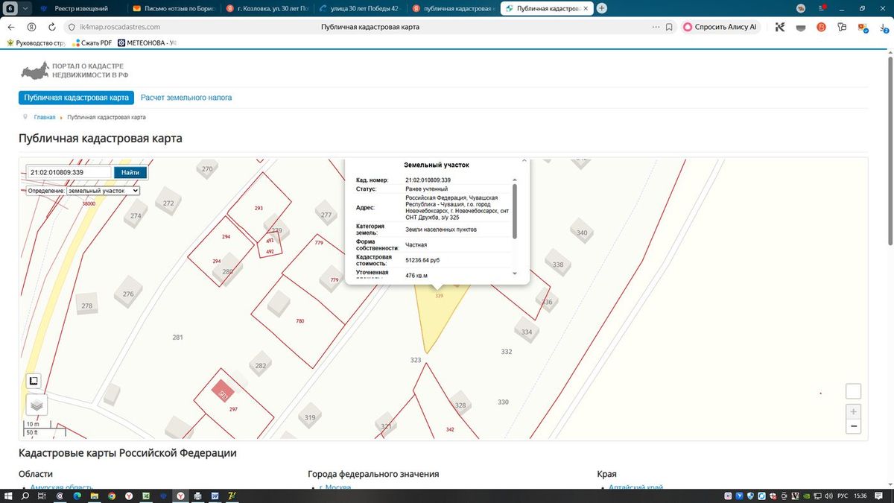Click the Форма собственности value Частная
This screenshot has height=503, width=894.
[x=416, y=244]
